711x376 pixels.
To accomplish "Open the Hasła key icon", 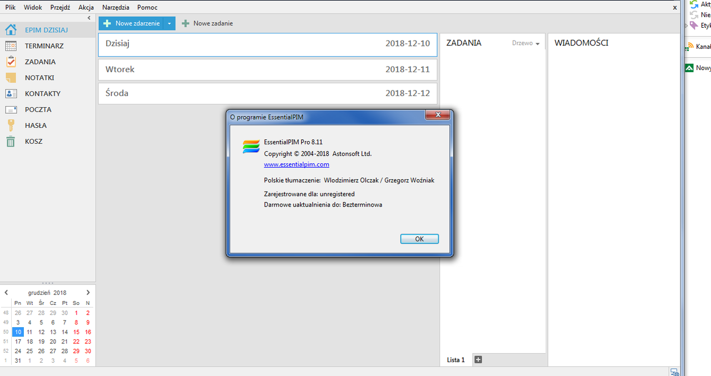I will point(11,126).
